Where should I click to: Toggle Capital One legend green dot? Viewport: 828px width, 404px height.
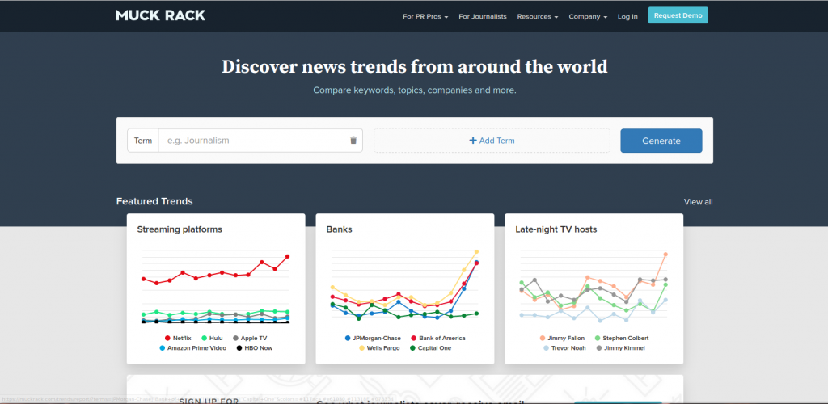click(412, 348)
